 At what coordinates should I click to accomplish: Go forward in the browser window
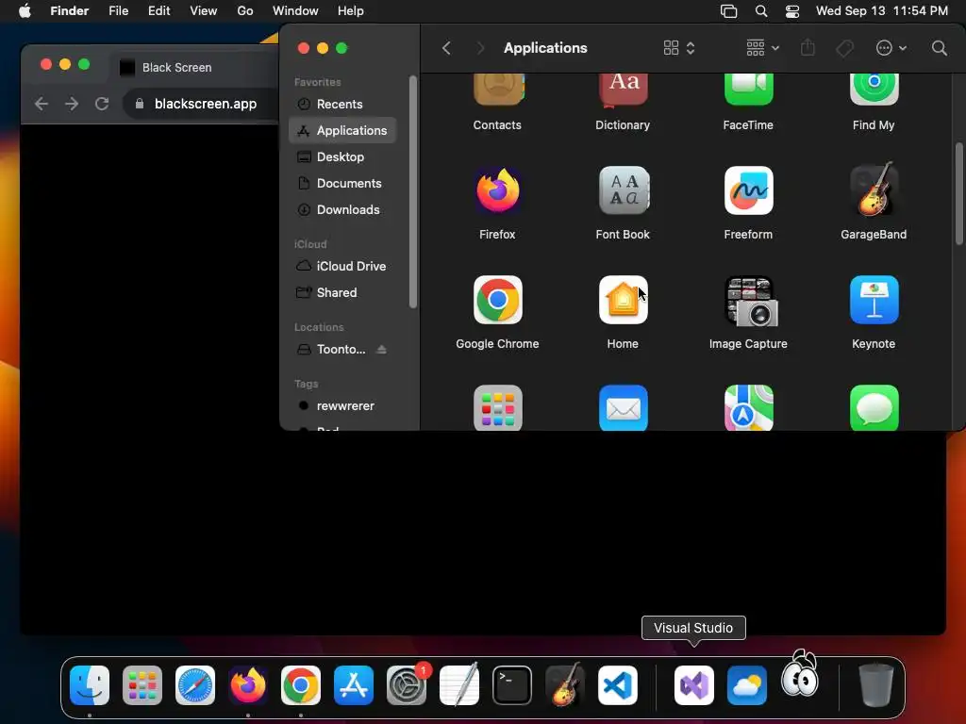coord(72,104)
